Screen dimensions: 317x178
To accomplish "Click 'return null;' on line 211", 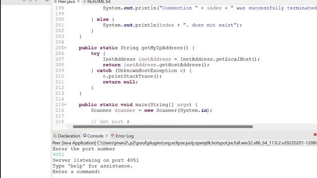I will coord(120,82).
